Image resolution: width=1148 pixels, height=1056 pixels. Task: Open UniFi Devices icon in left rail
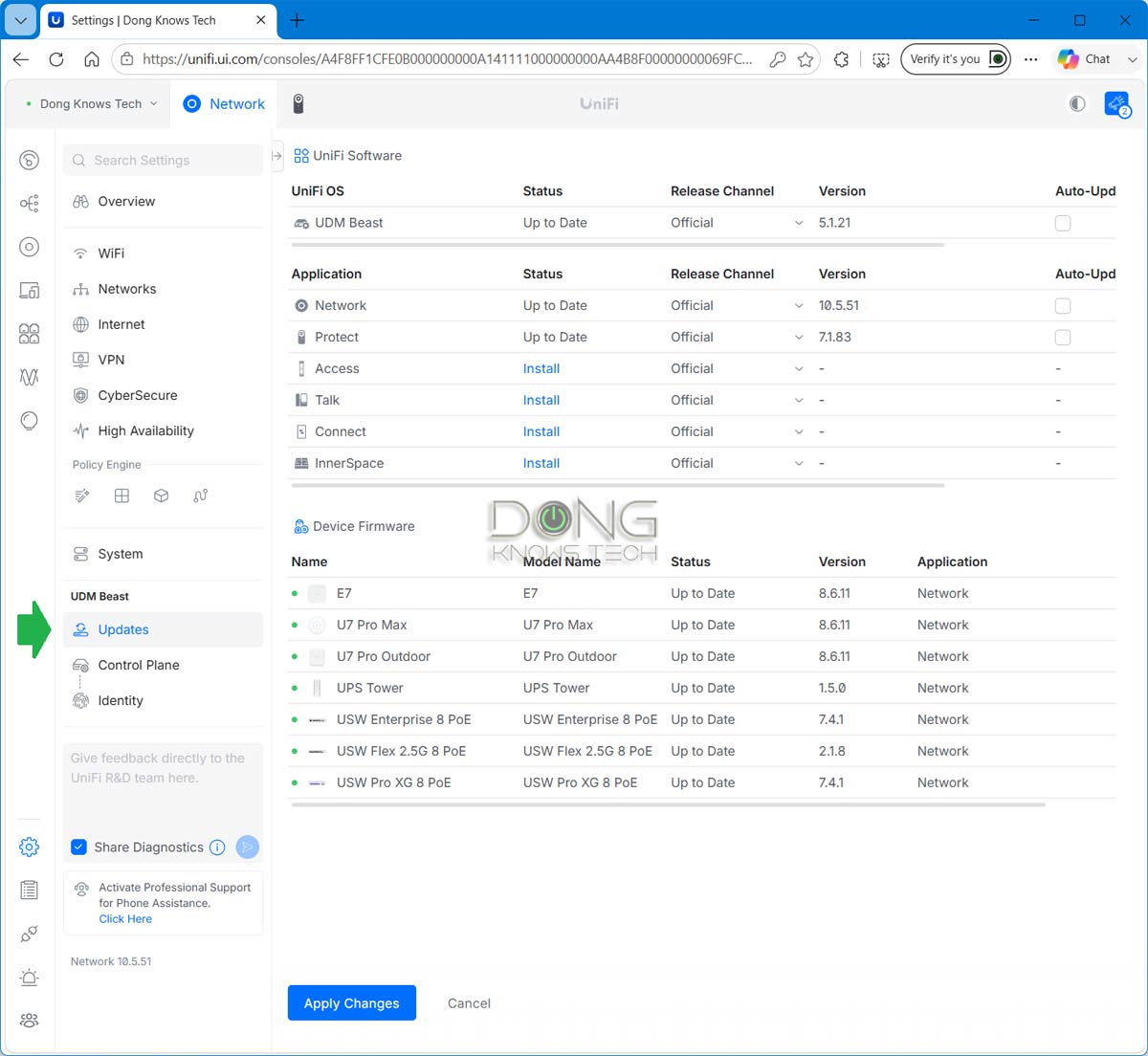coord(30,247)
